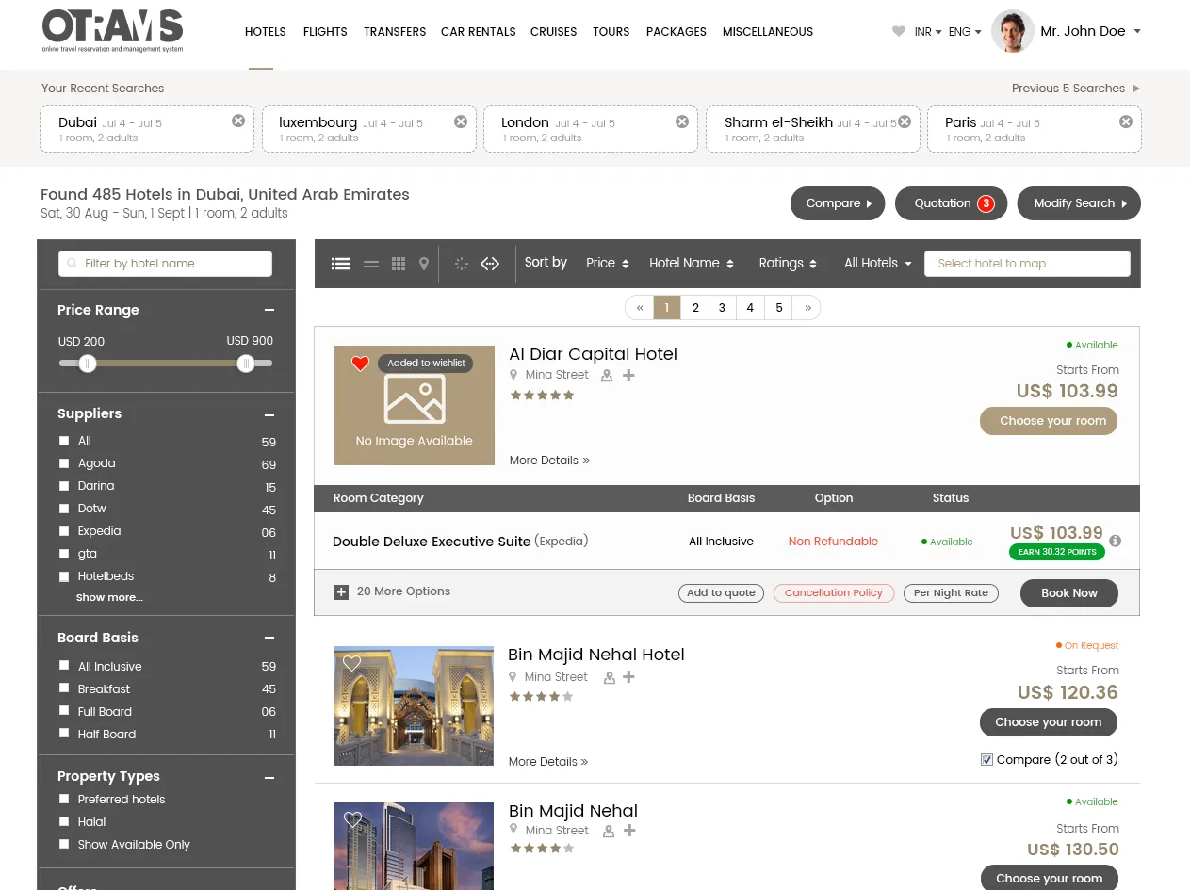Uncheck Compare checkbox for Bin Majid Nehal Hotel

click(x=986, y=759)
